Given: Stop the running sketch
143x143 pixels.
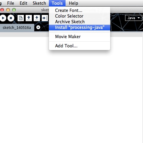Looking at the screenshot, I should coord(11,18).
